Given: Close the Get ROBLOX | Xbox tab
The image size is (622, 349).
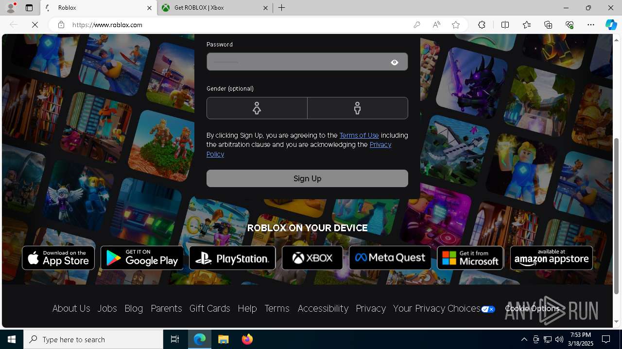Looking at the screenshot, I should point(266,8).
